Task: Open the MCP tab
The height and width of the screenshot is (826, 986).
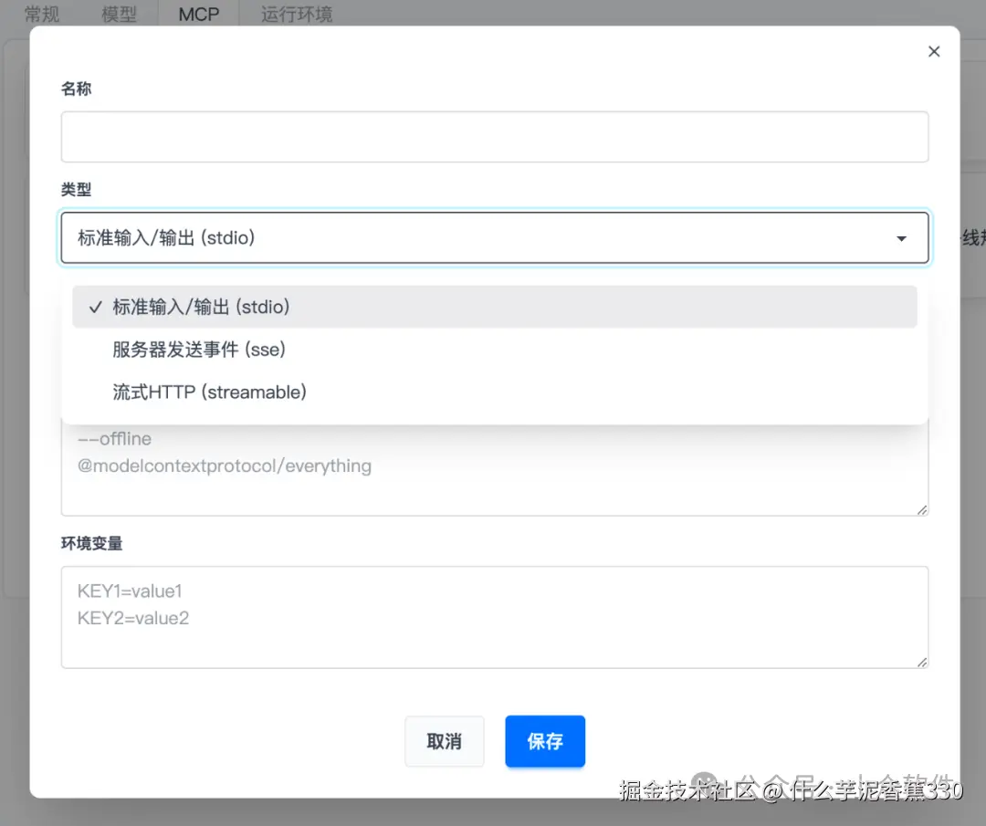Action: tap(197, 14)
